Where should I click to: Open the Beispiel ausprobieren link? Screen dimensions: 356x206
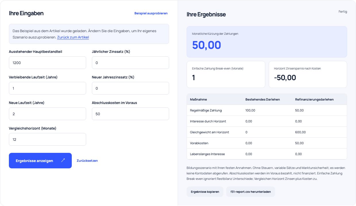pos(151,13)
